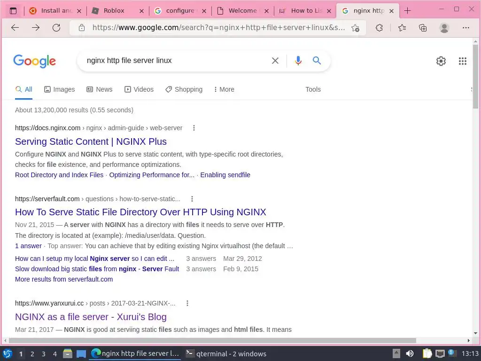Click in the Google search field
481x361 pixels.
tap(175, 61)
